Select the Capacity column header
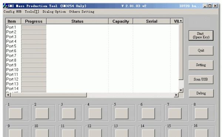The image size is (222, 137). pos(121,21)
